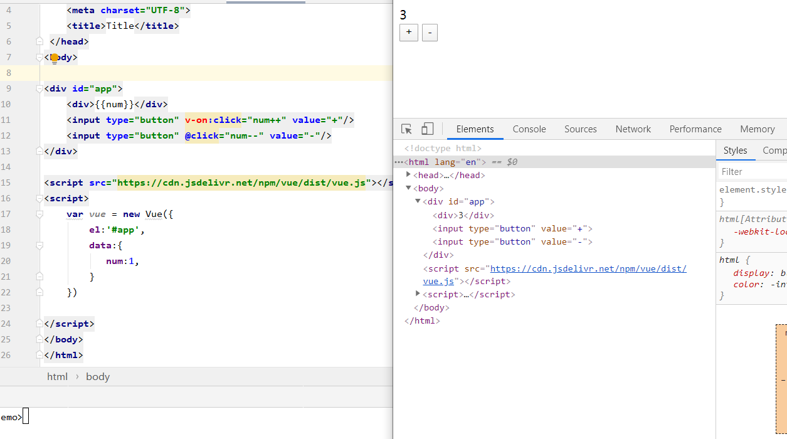Open the Performance tab
The height and width of the screenshot is (439, 787).
695,129
